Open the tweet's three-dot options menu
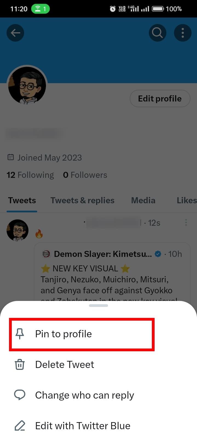This screenshot has width=197, height=441. pyautogui.click(x=186, y=222)
